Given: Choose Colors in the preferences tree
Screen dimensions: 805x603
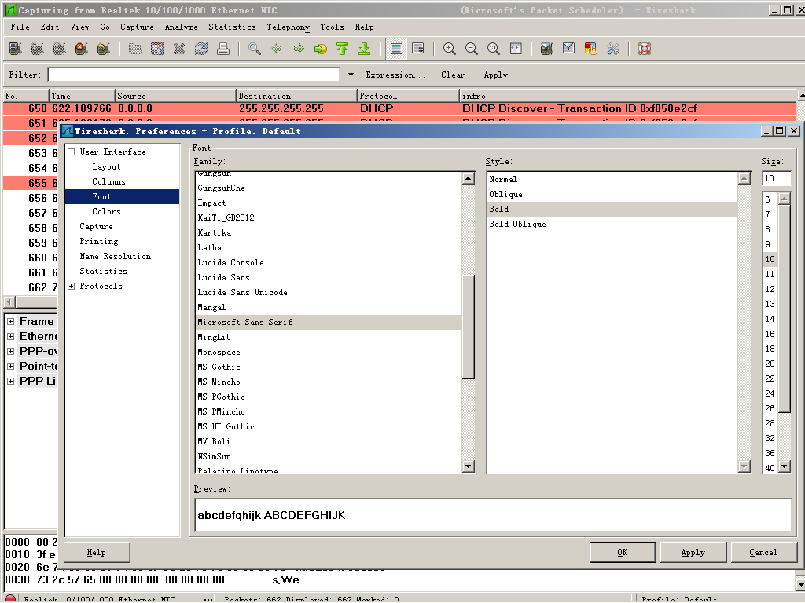Looking at the screenshot, I should click(106, 212).
